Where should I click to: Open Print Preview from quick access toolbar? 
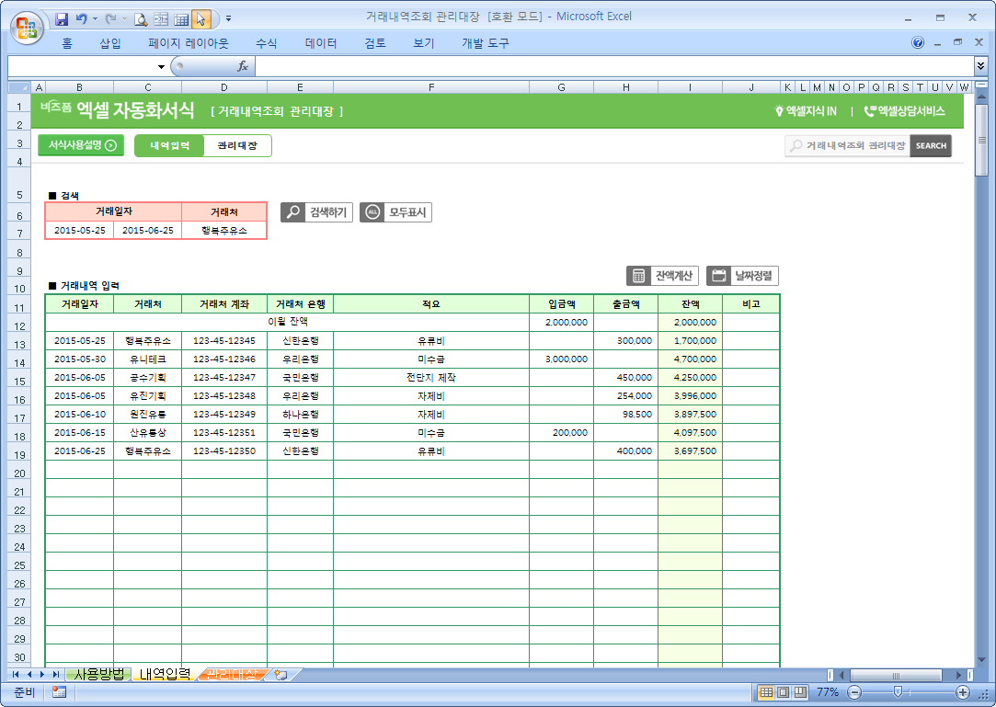tap(141, 18)
